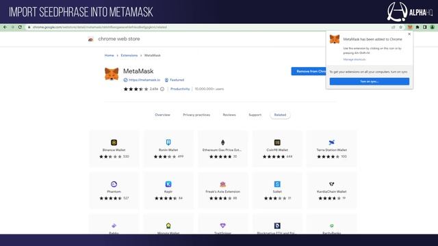
Task: Switch to the Reviews tab
Action: click(229, 115)
